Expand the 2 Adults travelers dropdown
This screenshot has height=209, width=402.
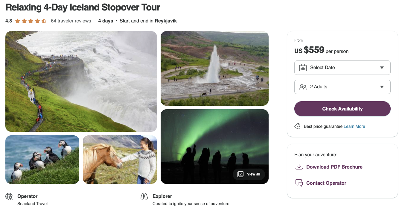[342, 87]
